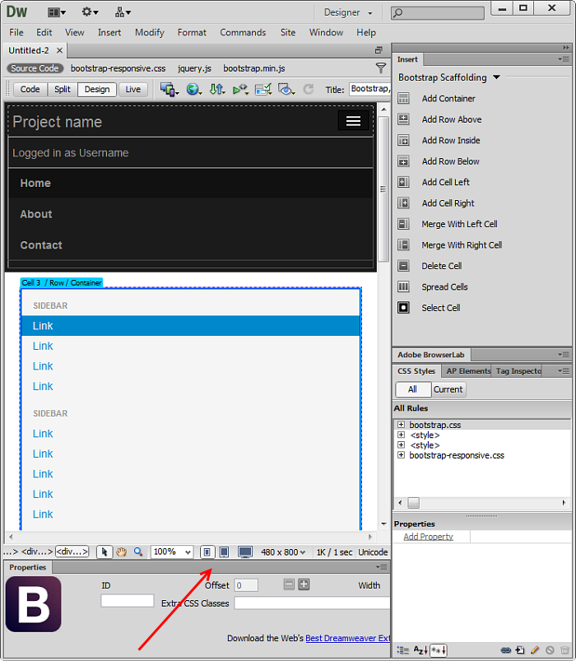The image size is (576, 661).
Task: Click the Merge With Right Cell icon
Action: click(403, 245)
